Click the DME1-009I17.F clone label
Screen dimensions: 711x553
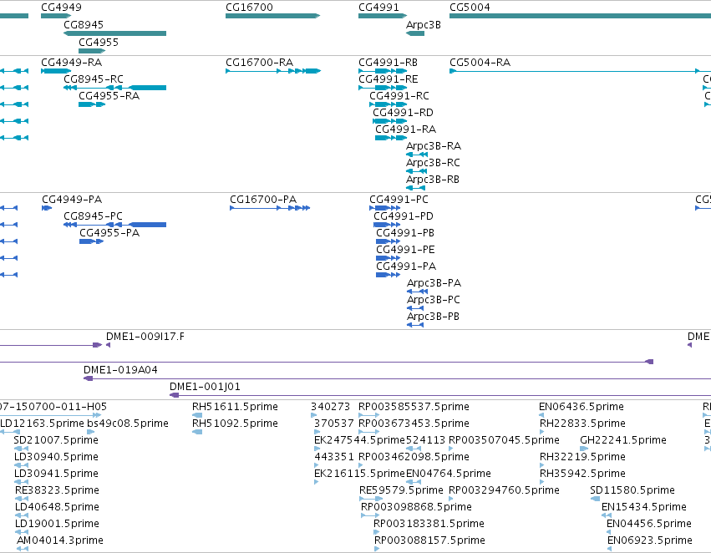tap(145, 337)
